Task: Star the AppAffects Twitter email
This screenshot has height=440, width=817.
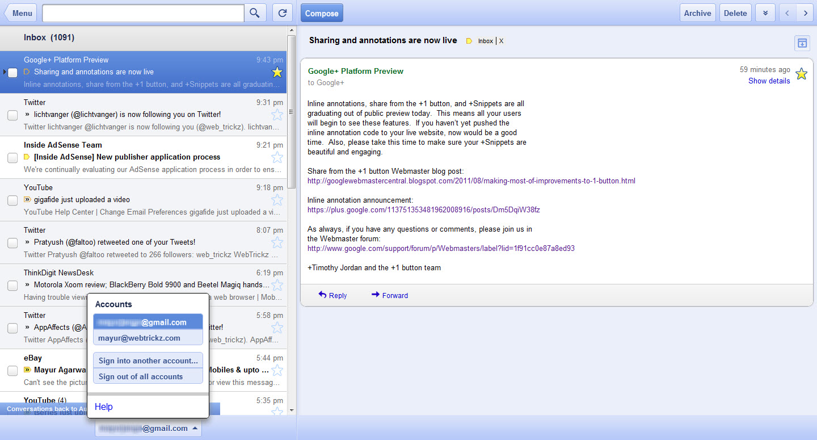Action: (277, 328)
